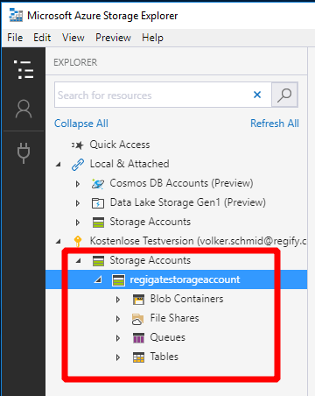Click the magnifying glass search button

click(284, 95)
